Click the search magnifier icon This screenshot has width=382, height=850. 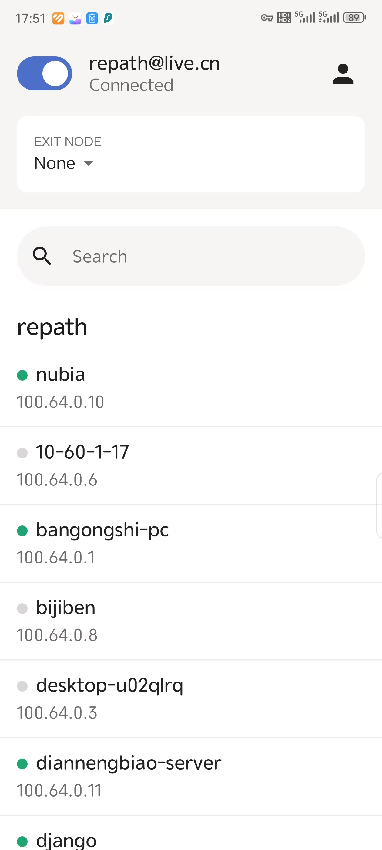pyautogui.click(x=42, y=256)
